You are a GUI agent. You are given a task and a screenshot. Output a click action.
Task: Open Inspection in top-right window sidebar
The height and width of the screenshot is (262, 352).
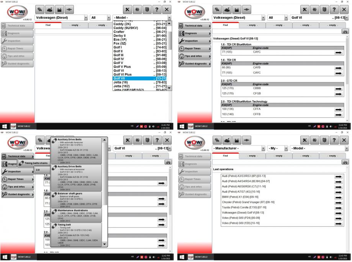[x=195, y=41]
